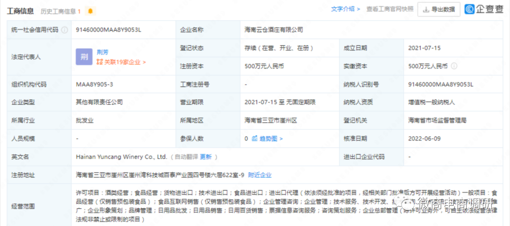Click registered capital 500万元人民币 under 注册资本
510x226 pixels.
[264, 66]
